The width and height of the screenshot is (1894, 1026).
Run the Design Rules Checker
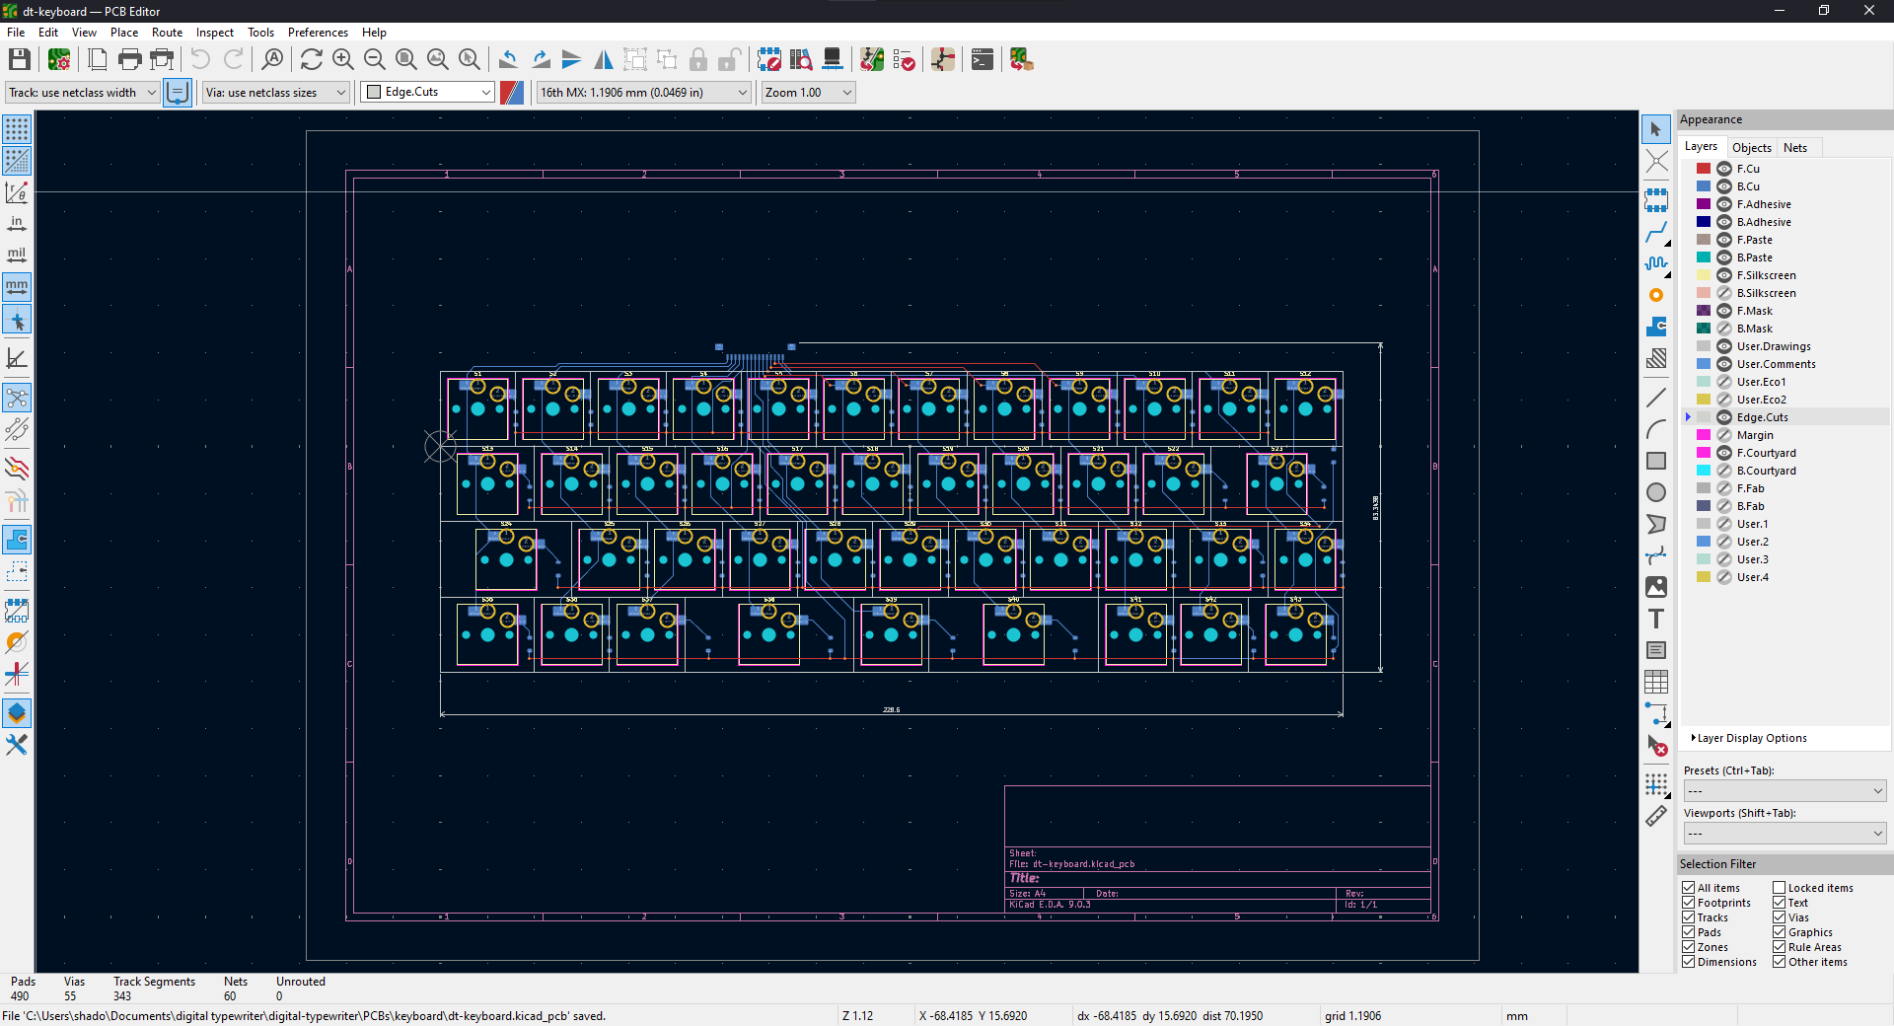pyautogui.click(x=904, y=59)
